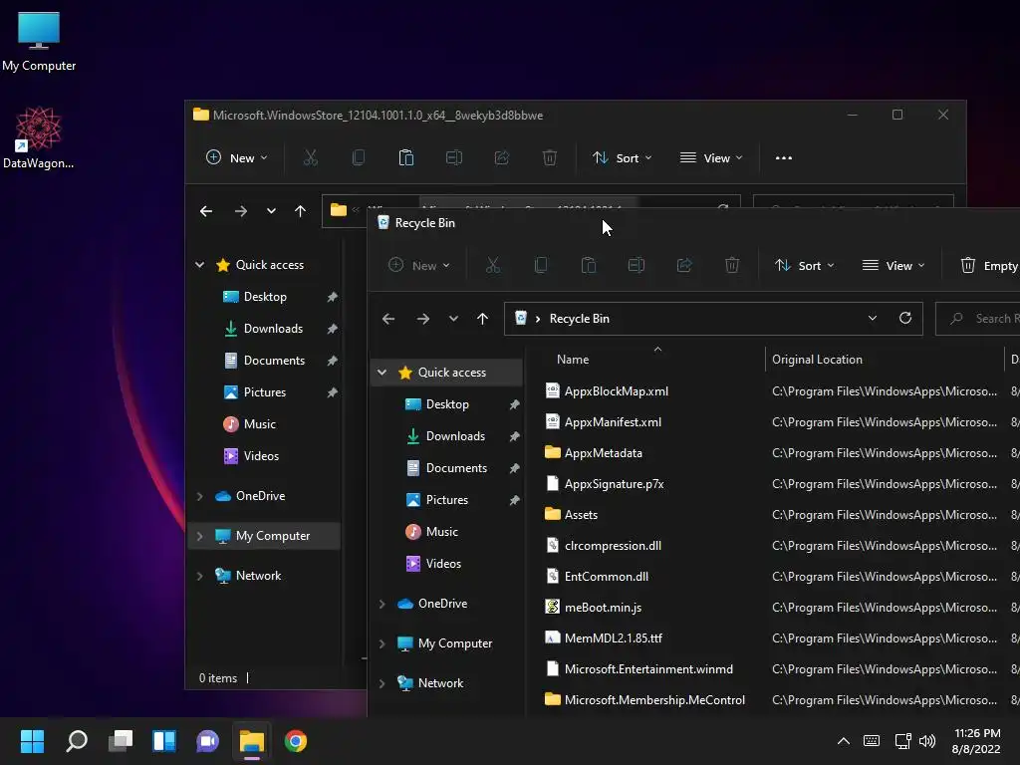Open New dropdown in WindowsStore window
The width and height of the screenshot is (1020, 765).
tap(237, 158)
